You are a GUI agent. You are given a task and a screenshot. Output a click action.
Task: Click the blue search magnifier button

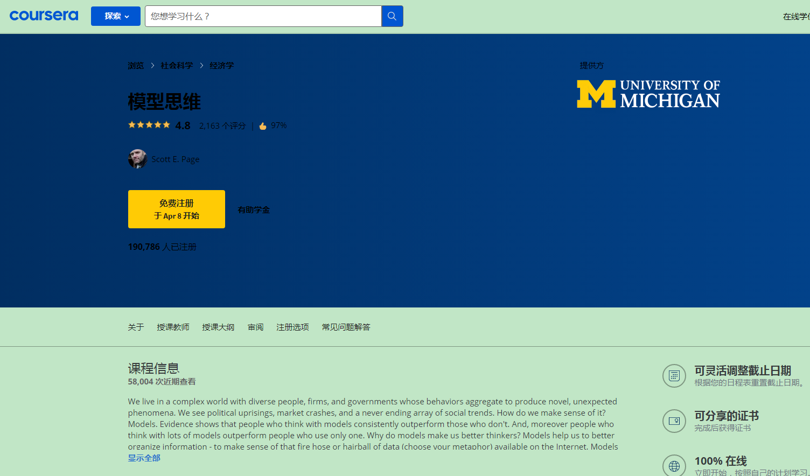[392, 16]
